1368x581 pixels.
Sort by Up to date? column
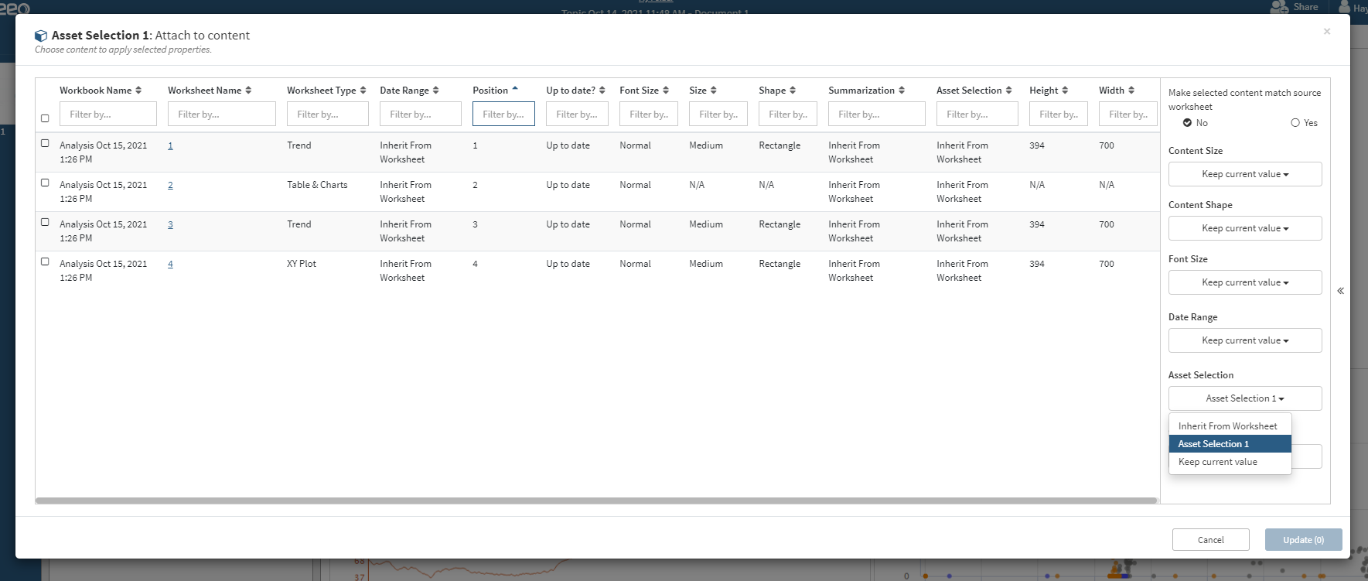click(x=602, y=91)
